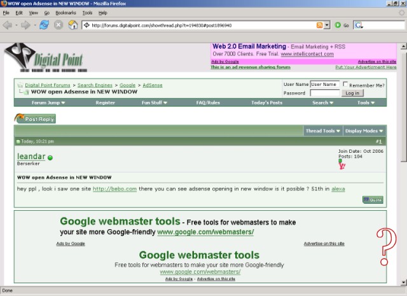Open the View menu
The height and width of the screenshot is (296, 407).
point(34,13)
